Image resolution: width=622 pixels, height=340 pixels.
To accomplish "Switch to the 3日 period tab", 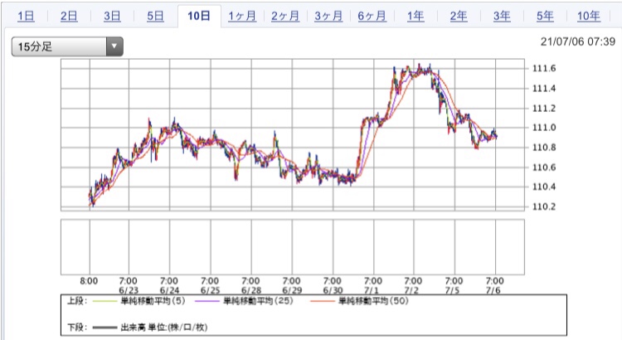I will (x=112, y=17).
